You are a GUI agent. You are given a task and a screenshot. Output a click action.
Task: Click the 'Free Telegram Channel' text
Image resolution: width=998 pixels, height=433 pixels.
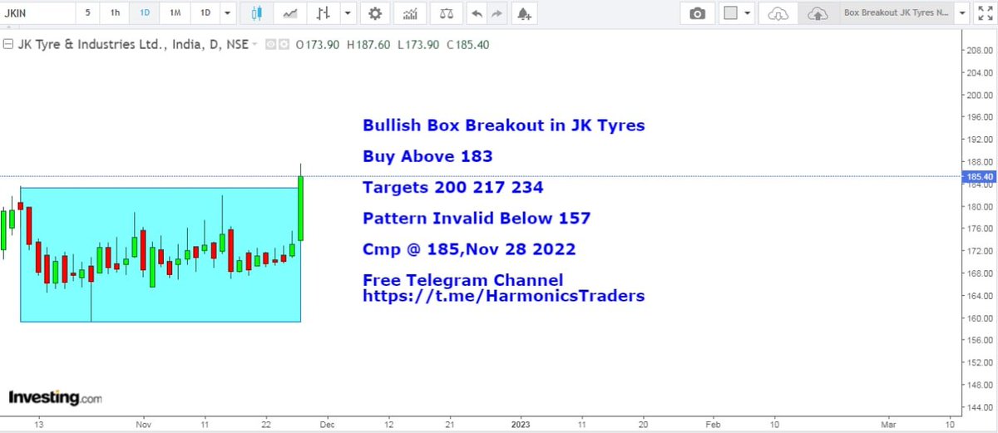pos(462,280)
